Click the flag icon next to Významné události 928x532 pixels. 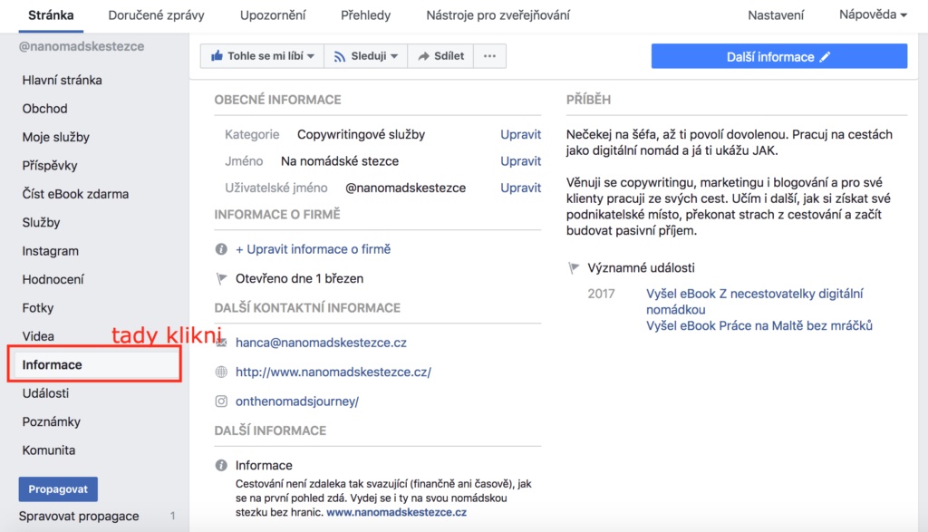(574, 268)
